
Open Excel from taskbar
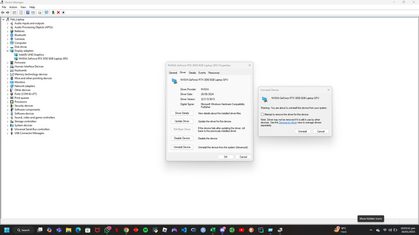(x=213, y=230)
